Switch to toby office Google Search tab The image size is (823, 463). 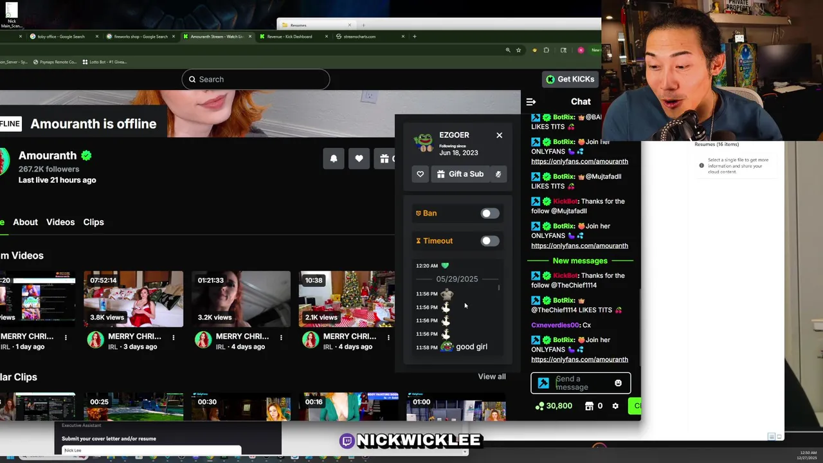pyautogui.click(x=61, y=37)
